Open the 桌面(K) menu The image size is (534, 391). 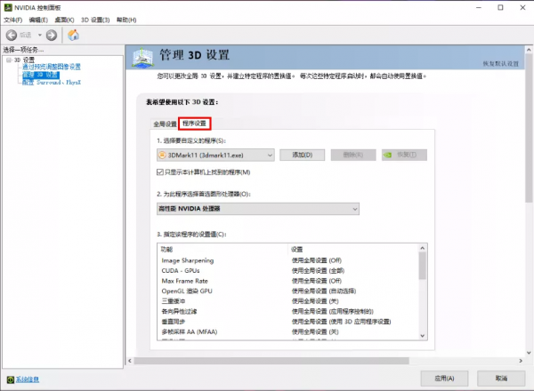[x=64, y=20]
